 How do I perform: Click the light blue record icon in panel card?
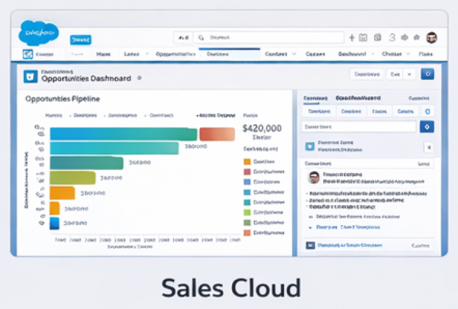pos(310,146)
